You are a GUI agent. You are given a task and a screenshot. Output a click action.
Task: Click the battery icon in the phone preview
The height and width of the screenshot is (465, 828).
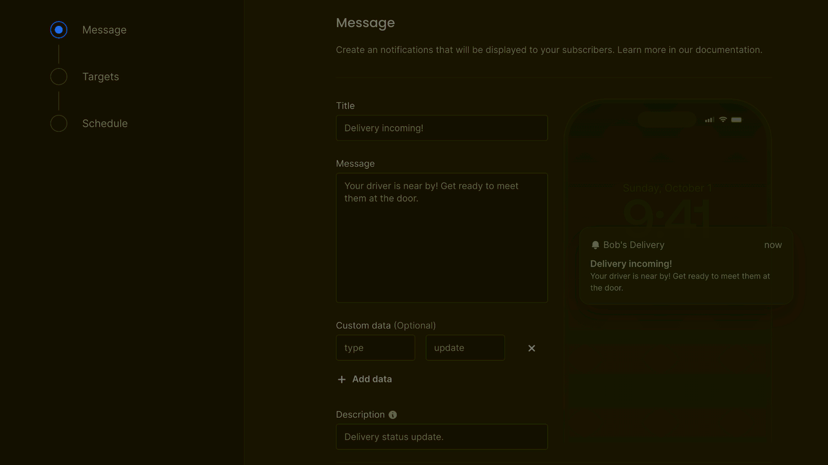pyautogui.click(x=735, y=119)
